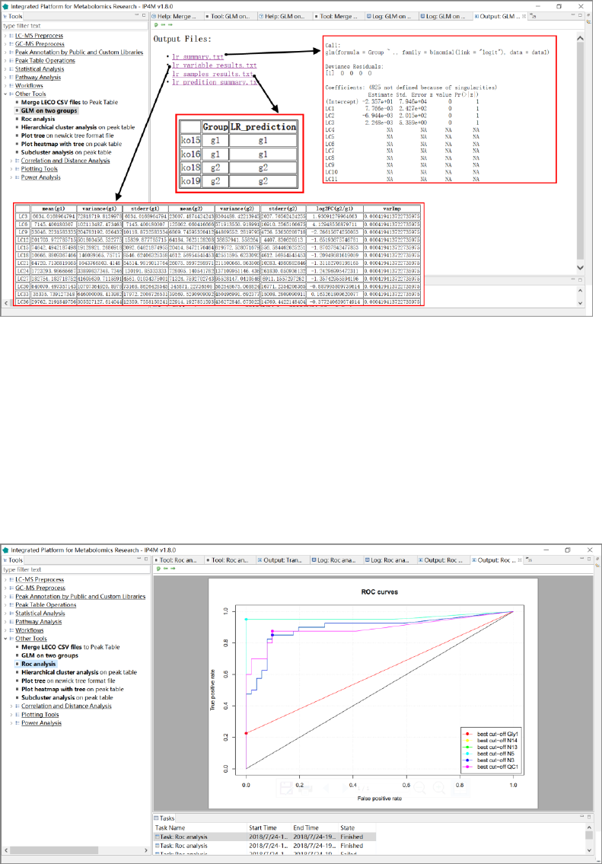Show hidden tabs list in ROC window

pos(529,560)
